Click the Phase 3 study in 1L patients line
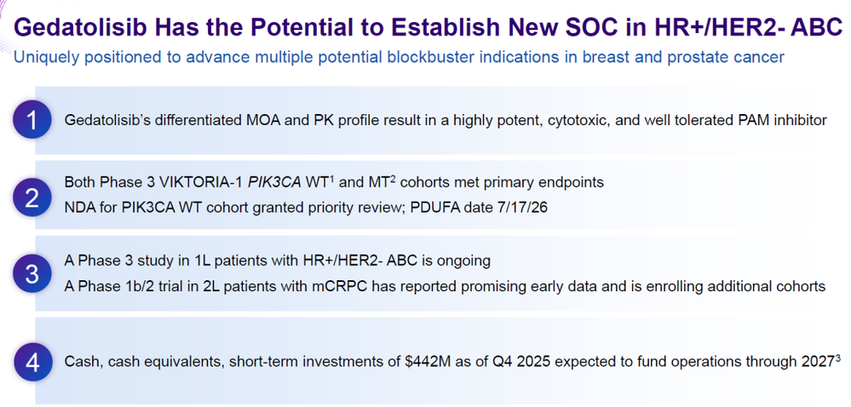The image size is (851, 407). click(x=278, y=261)
